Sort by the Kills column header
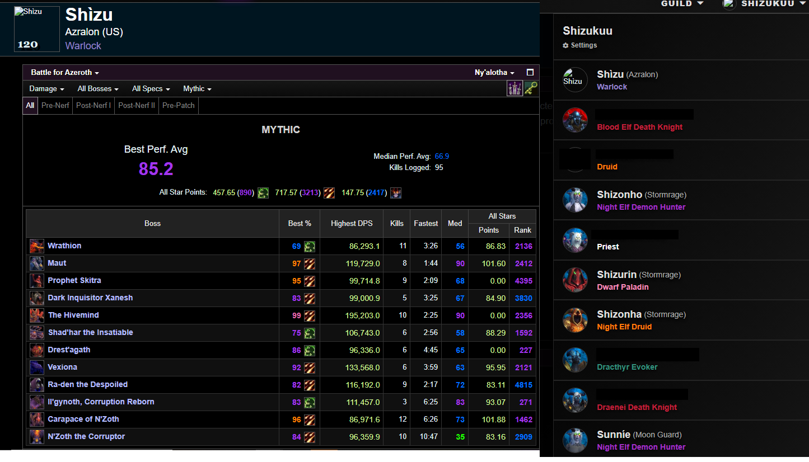 [x=397, y=224]
